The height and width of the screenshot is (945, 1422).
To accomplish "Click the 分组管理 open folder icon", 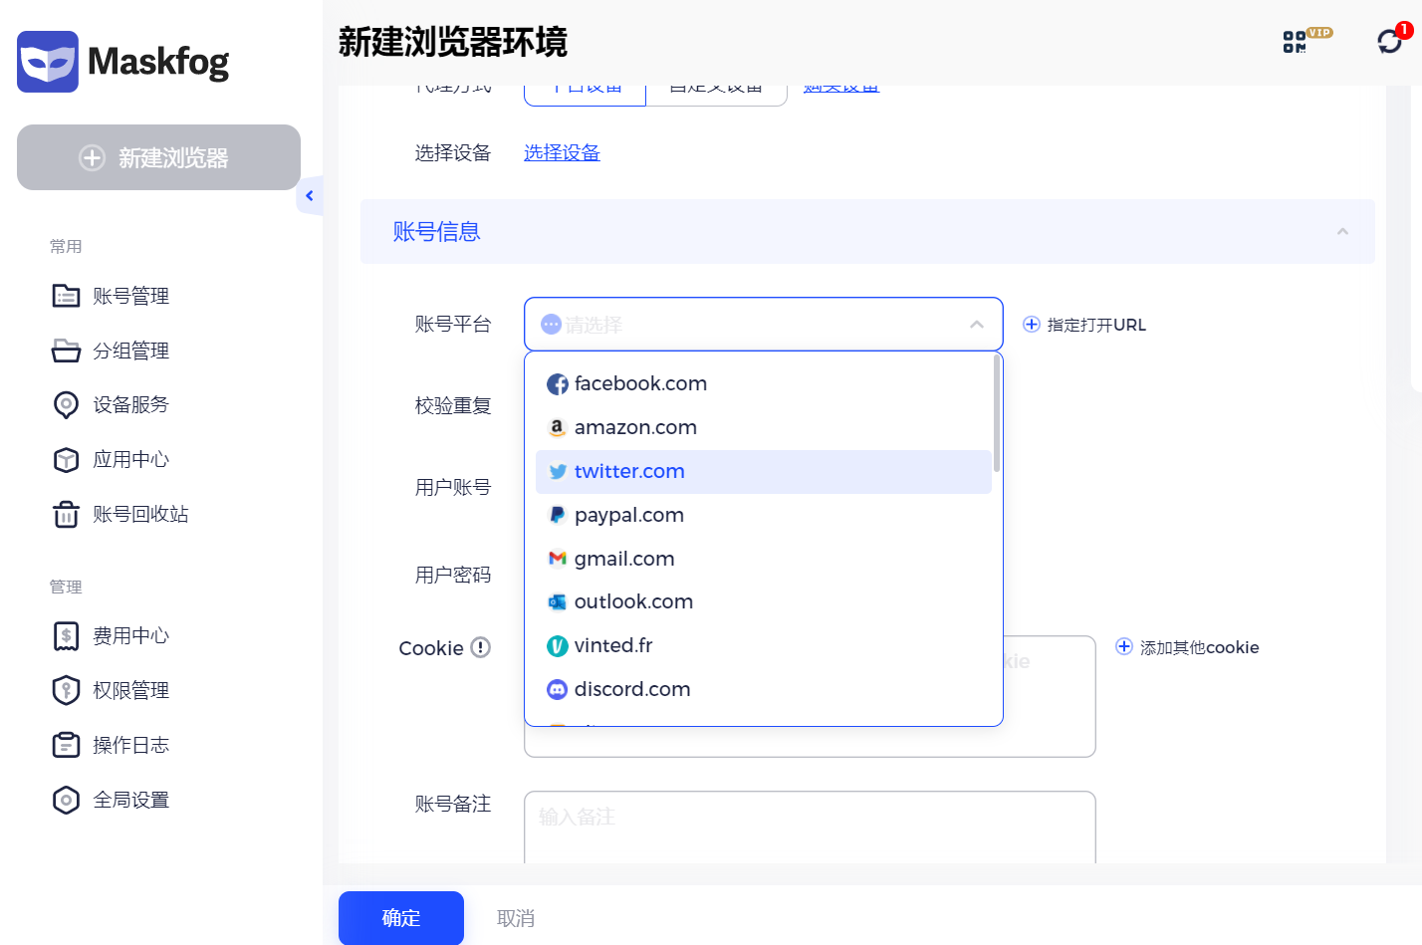I will click(66, 351).
